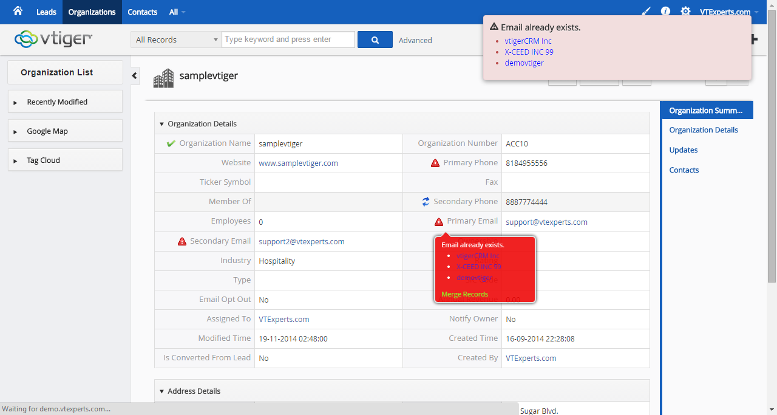Click Secondary Phone sync arrows icon

[426, 201]
